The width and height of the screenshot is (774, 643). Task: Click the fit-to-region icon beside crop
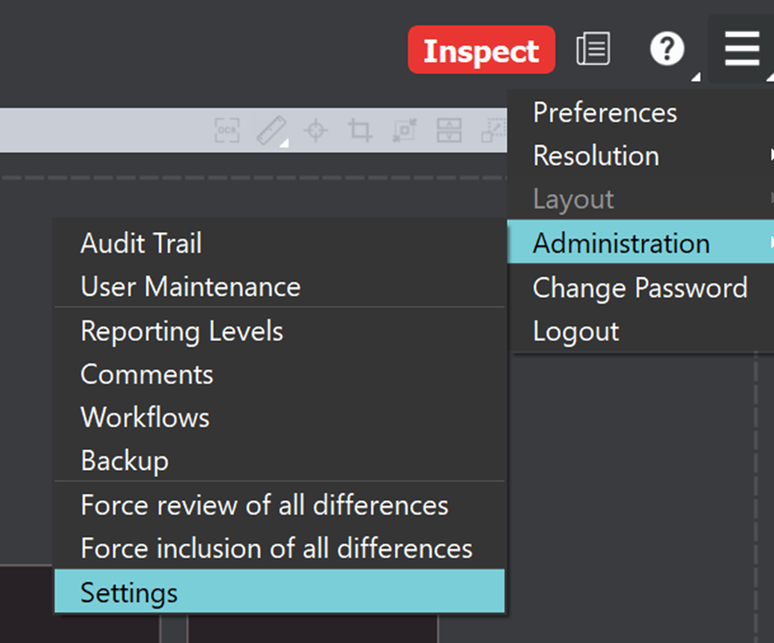(x=404, y=130)
